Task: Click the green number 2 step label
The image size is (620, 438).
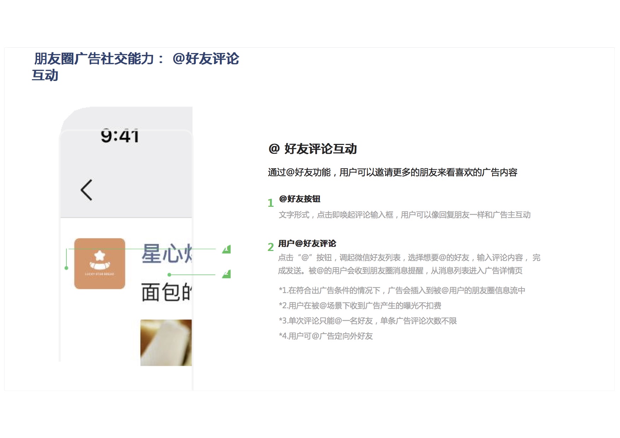Action: tap(270, 247)
